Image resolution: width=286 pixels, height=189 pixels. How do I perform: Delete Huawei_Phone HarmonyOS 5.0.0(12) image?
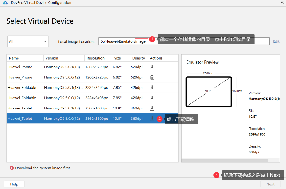pyautogui.click(x=152, y=77)
